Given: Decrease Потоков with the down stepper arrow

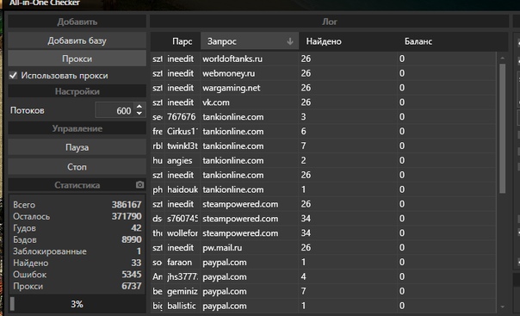Looking at the screenshot, I should coord(139,114).
